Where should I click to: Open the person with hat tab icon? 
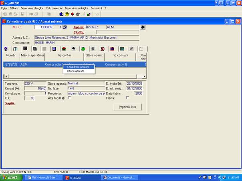click(74, 49)
